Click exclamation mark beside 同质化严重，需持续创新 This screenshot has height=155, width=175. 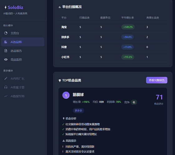pos(63,147)
